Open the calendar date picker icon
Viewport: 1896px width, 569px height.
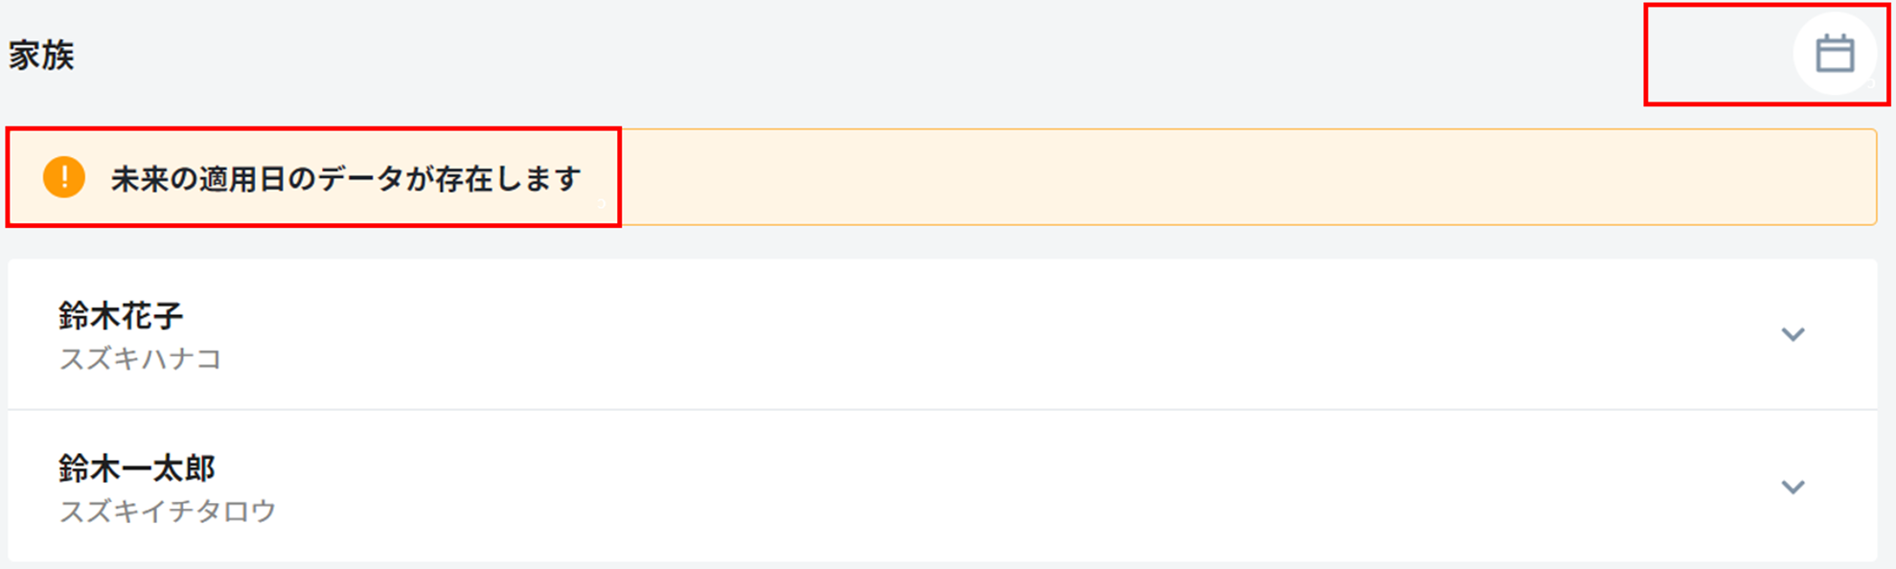(x=1834, y=54)
